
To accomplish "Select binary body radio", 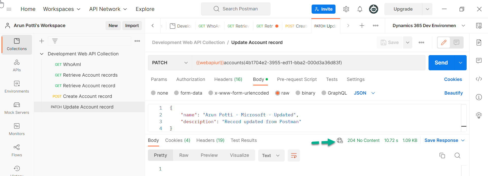I will [298, 93].
